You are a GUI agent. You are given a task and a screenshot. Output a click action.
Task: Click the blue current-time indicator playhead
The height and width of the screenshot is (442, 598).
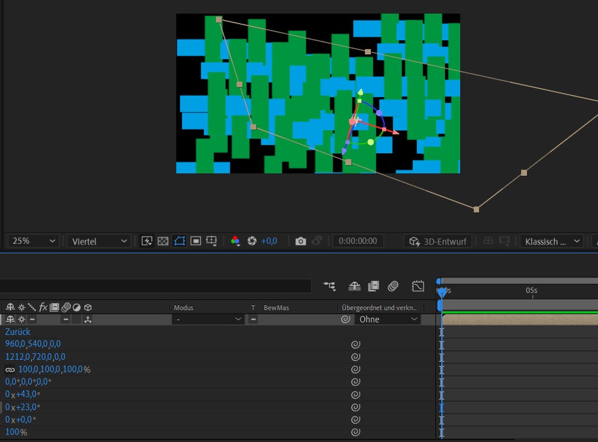coord(442,292)
